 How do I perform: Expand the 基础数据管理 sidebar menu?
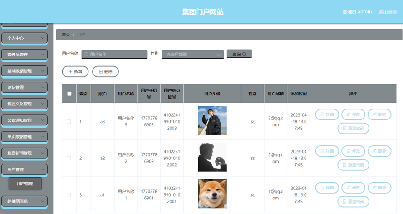25,71
